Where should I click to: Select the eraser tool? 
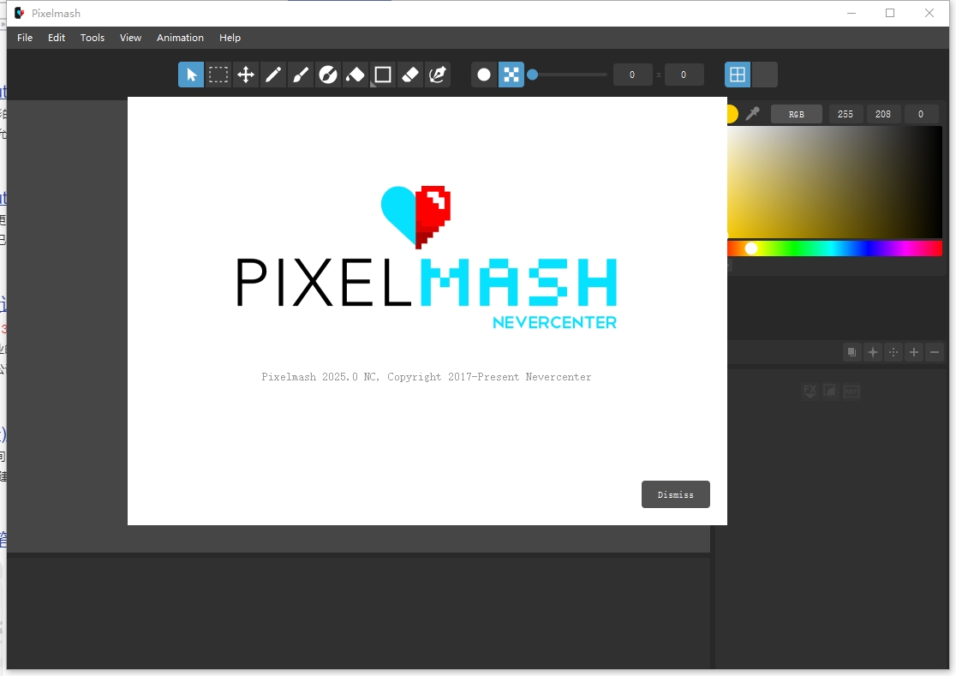point(410,75)
